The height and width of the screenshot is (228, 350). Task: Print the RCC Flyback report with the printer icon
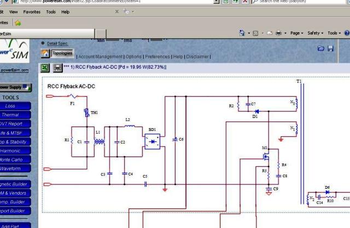pos(57,68)
